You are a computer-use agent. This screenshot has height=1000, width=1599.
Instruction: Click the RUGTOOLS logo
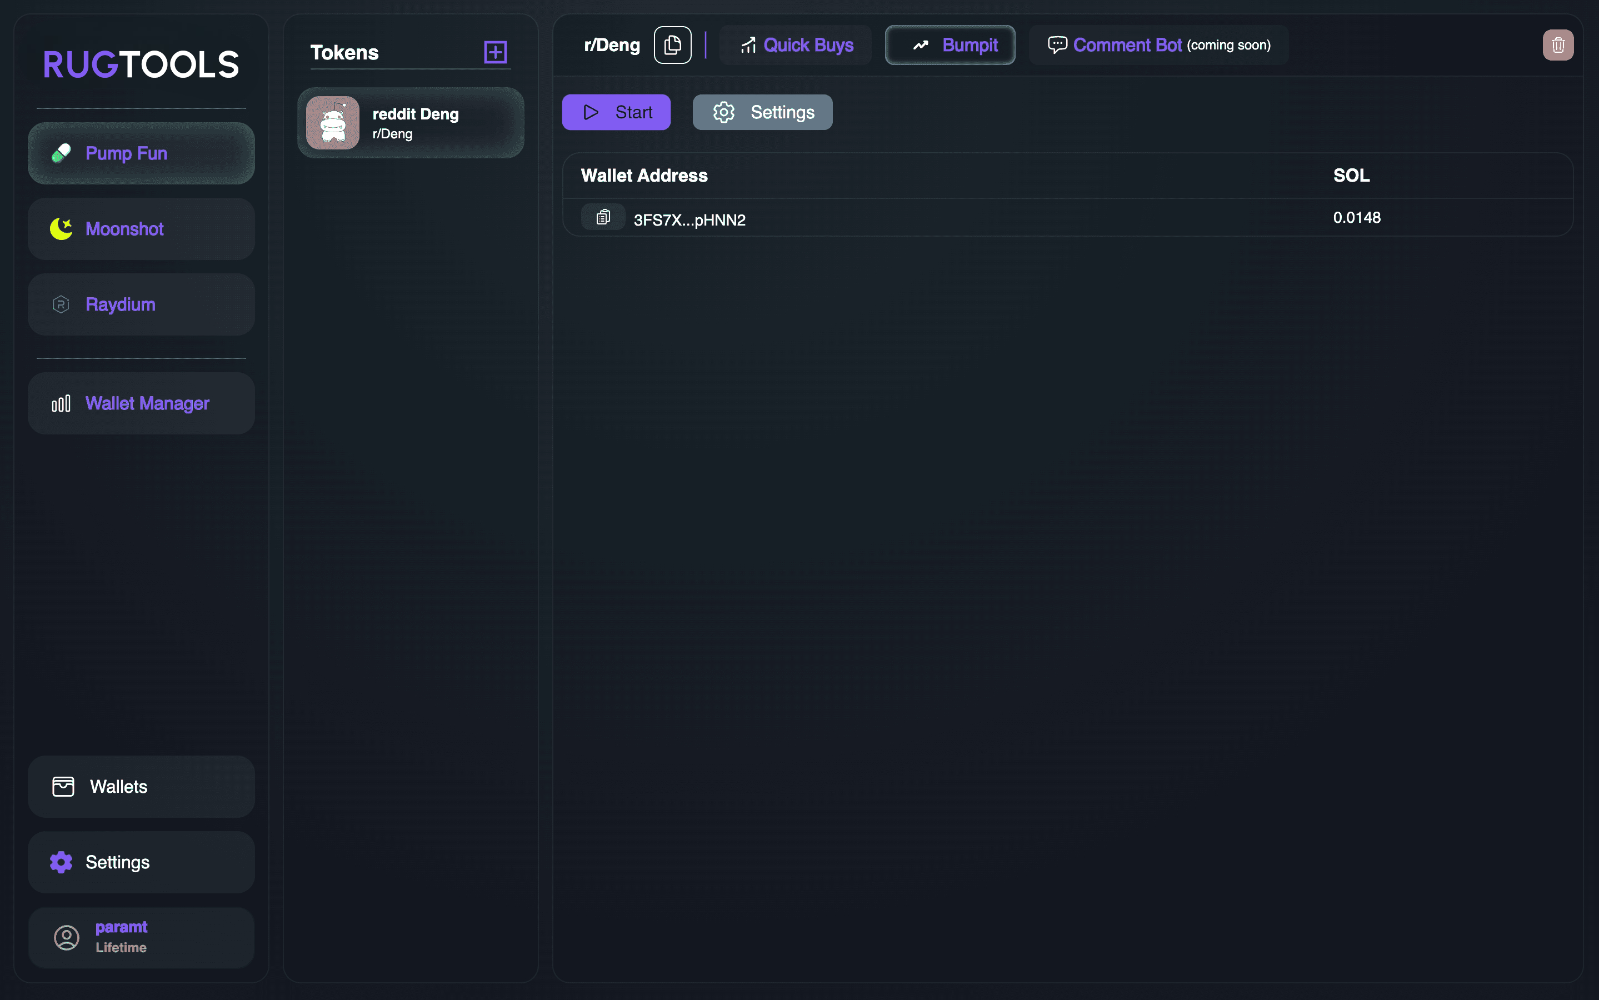coord(141,64)
